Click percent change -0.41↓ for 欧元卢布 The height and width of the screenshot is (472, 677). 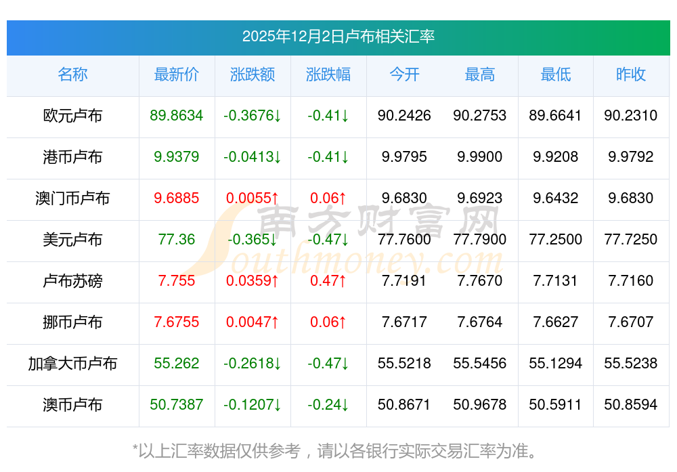pyautogui.click(x=328, y=116)
